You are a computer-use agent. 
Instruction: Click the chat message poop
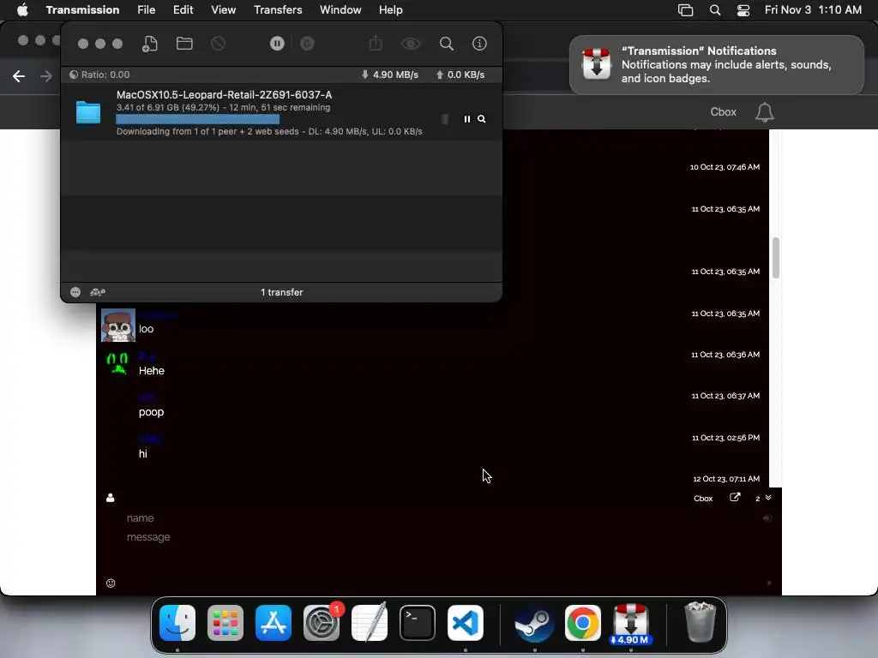151,412
